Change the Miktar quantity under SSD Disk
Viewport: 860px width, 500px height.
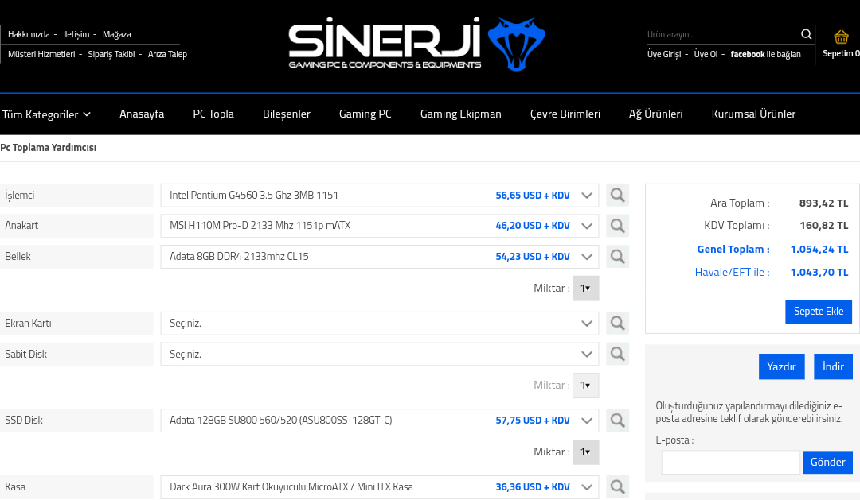tap(585, 452)
